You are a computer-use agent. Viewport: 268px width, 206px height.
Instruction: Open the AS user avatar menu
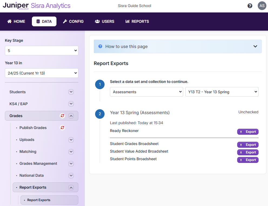click(x=262, y=6)
